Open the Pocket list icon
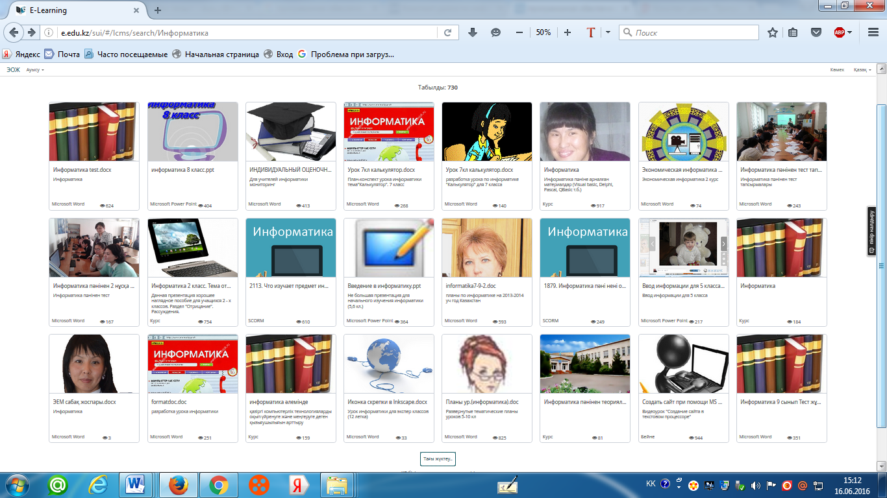This screenshot has width=887, height=498. pos(816,32)
